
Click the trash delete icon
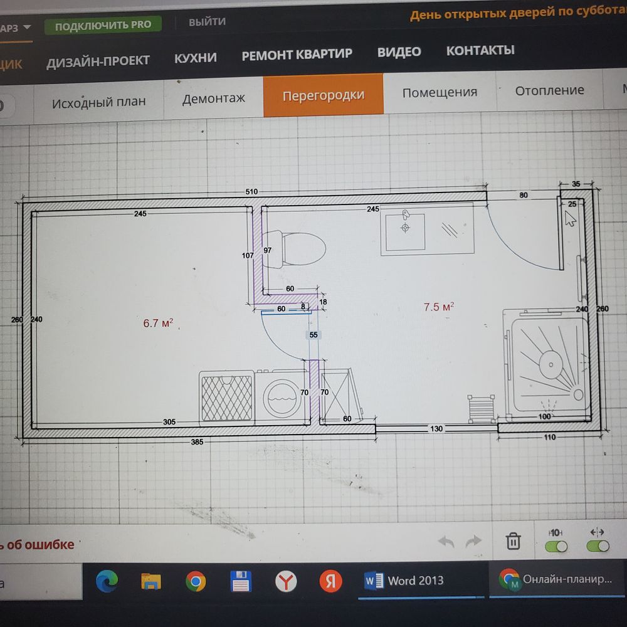pyautogui.click(x=513, y=540)
